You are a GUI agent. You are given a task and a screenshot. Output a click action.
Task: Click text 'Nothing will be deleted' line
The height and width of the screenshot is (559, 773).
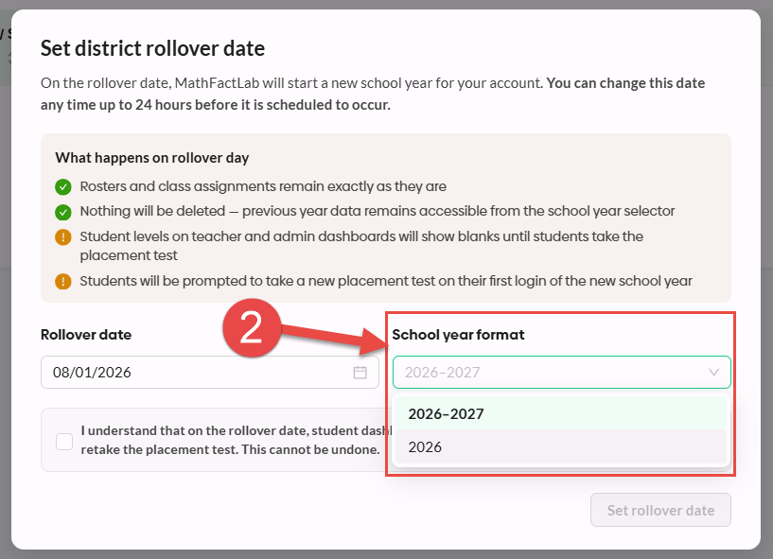click(x=378, y=211)
